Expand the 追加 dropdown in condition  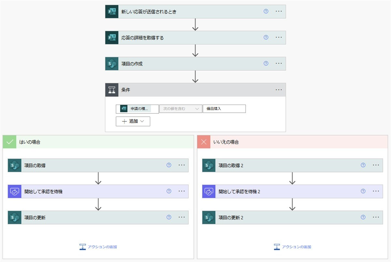coord(133,121)
